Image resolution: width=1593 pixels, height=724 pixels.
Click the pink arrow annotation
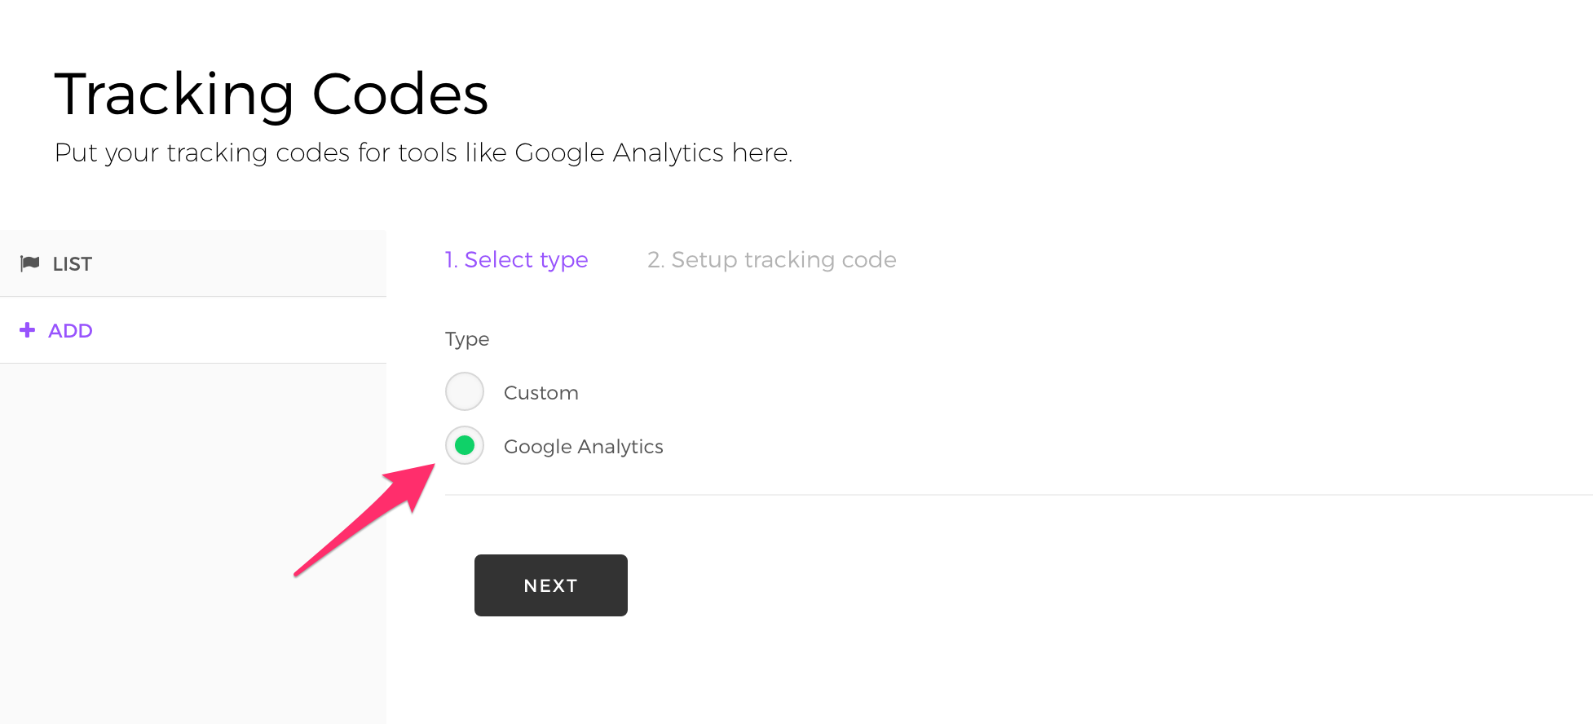tap(365, 519)
